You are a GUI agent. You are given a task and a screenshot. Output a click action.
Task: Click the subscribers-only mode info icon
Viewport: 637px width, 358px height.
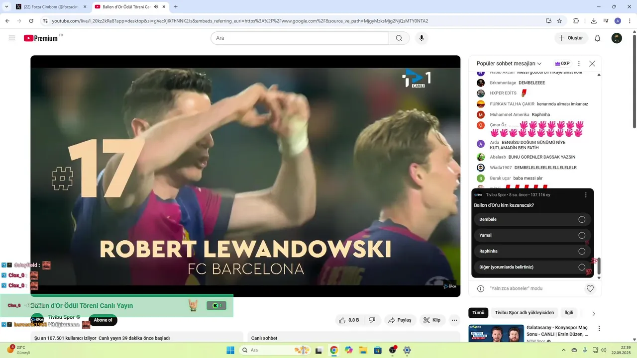coord(481,288)
